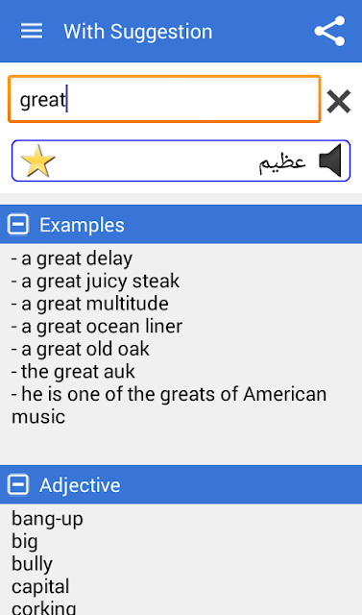
Task: Select the synonym bang-up
Action: pos(47,519)
